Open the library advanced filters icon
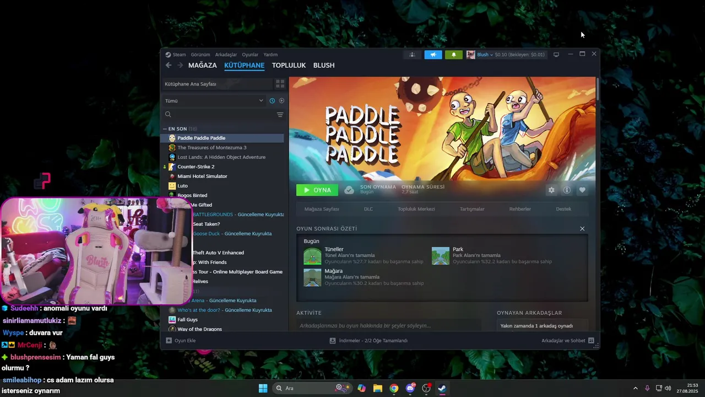Screen dimensions: 705x397 [x=280, y=115]
